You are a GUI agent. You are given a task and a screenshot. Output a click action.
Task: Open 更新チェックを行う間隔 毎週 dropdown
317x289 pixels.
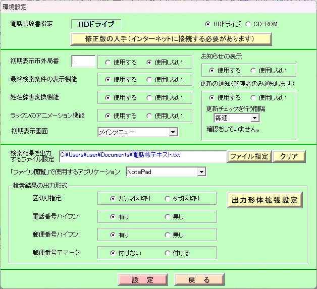(237, 118)
